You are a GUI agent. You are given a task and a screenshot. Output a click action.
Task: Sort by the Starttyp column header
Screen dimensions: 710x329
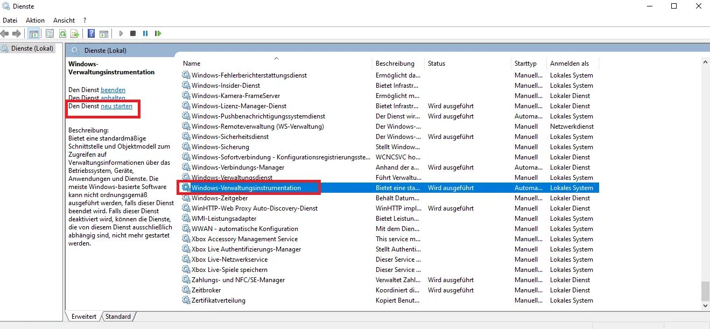529,63
